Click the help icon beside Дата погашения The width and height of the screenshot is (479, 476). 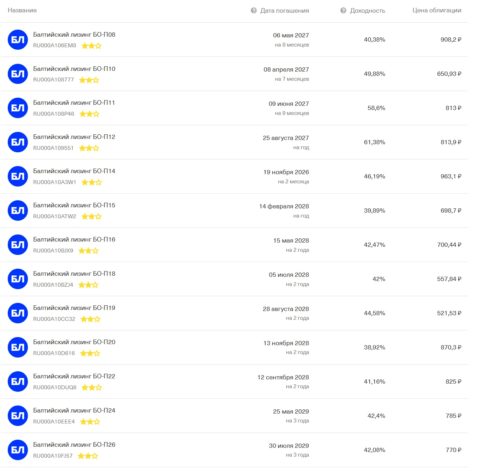pyautogui.click(x=254, y=11)
